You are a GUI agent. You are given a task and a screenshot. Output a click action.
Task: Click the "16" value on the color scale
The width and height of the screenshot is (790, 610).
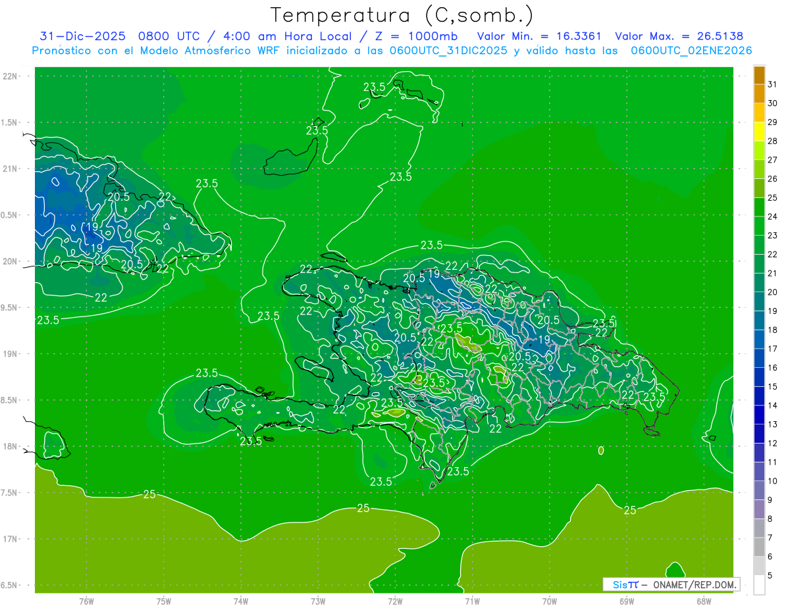pyautogui.click(x=773, y=367)
